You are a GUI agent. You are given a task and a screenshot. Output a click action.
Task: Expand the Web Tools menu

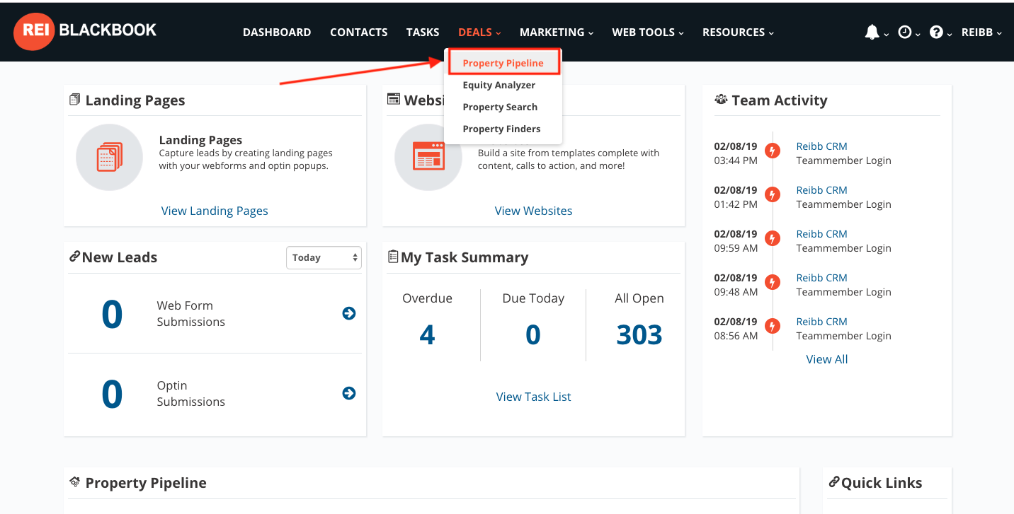click(x=648, y=32)
